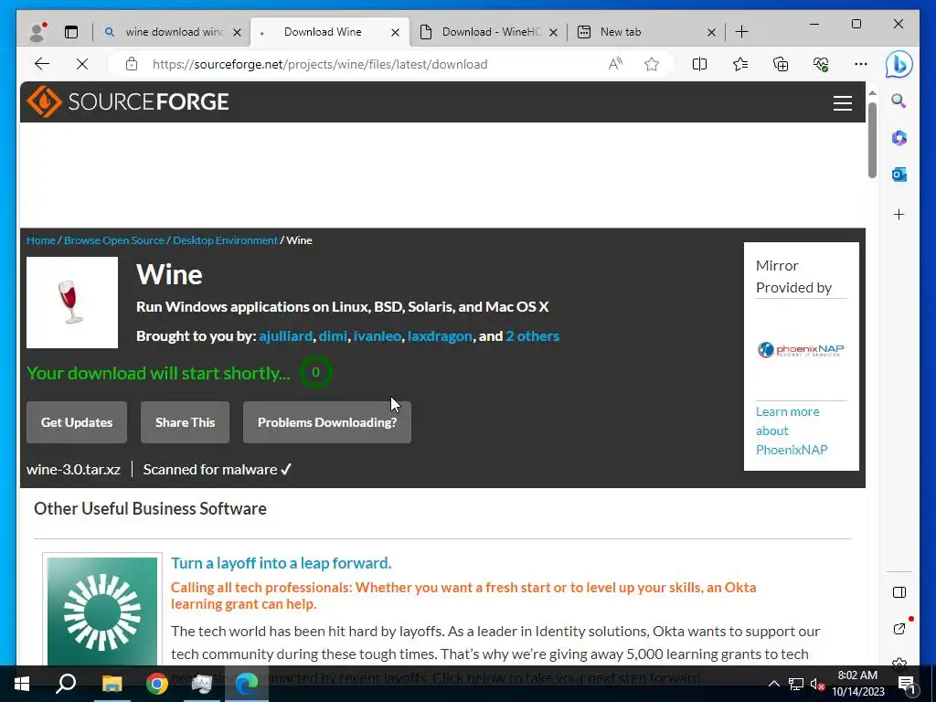936x702 pixels.
Task: Open Browser essentials heart icon
Action: pyautogui.click(x=821, y=64)
